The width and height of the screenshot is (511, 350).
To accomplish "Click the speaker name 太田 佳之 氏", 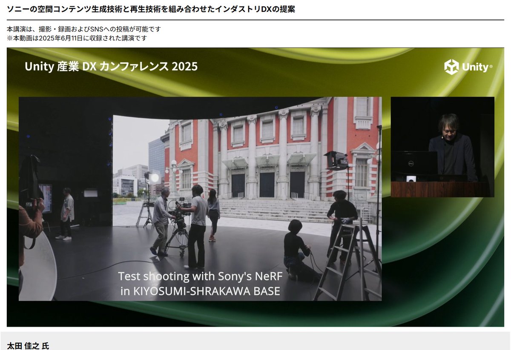I will (28, 345).
